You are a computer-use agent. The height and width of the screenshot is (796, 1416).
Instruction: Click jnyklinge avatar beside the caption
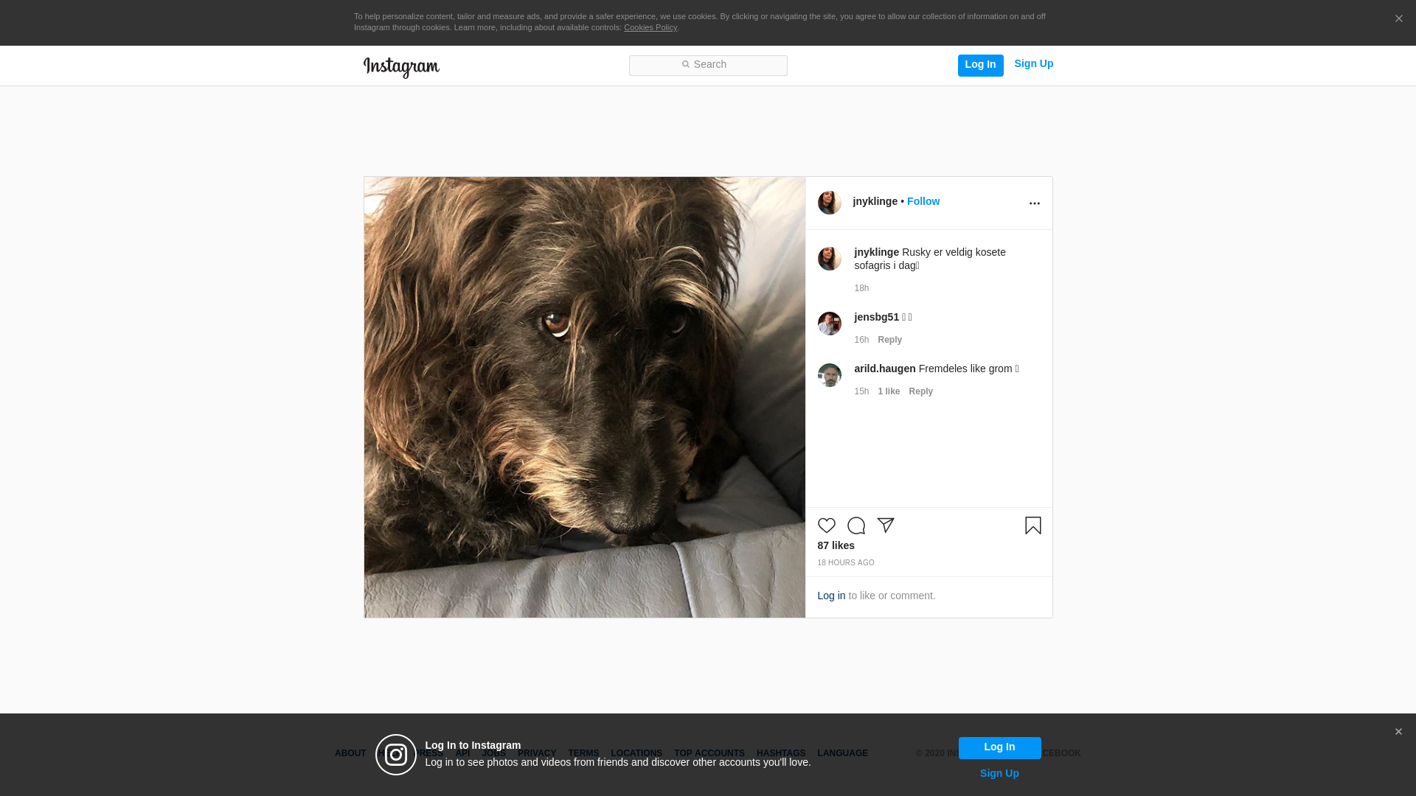[829, 259]
